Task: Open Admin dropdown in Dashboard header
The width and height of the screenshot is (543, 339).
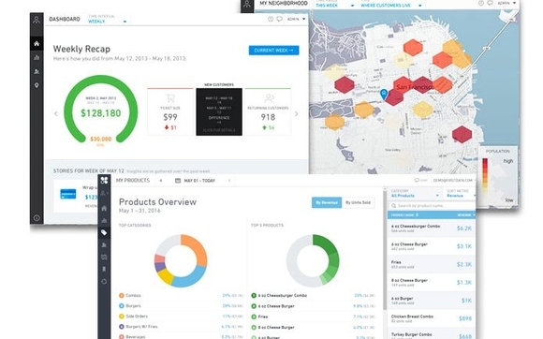Action: [296, 19]
